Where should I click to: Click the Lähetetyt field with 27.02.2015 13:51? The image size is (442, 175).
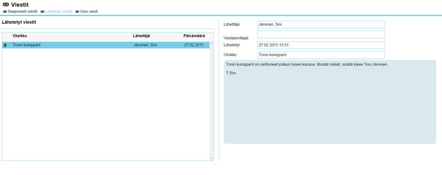pos(321,45)
